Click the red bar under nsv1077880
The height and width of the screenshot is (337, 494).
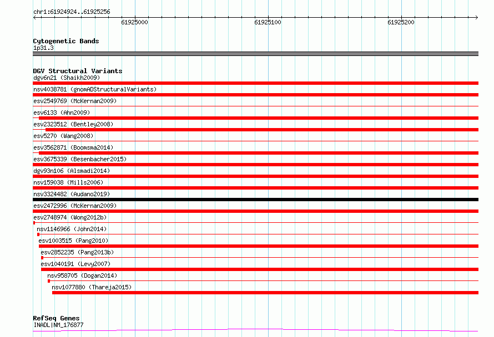pyautogui.click(x=265, y=293)
